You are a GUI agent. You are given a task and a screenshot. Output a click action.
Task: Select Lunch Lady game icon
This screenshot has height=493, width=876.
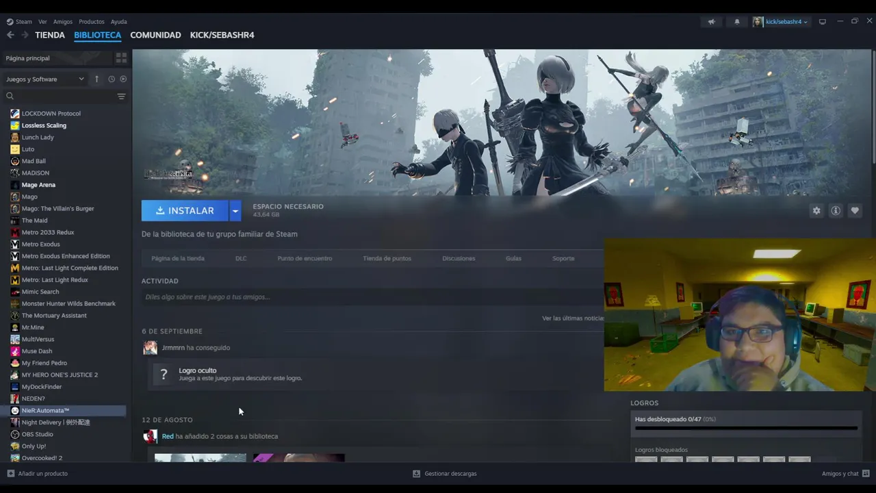(15, 138)
